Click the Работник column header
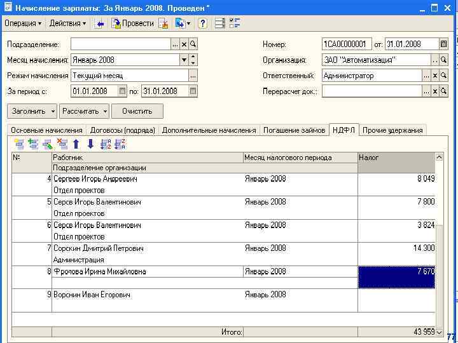The height and width of the screenshot is (343, 458). pos(148,158)
